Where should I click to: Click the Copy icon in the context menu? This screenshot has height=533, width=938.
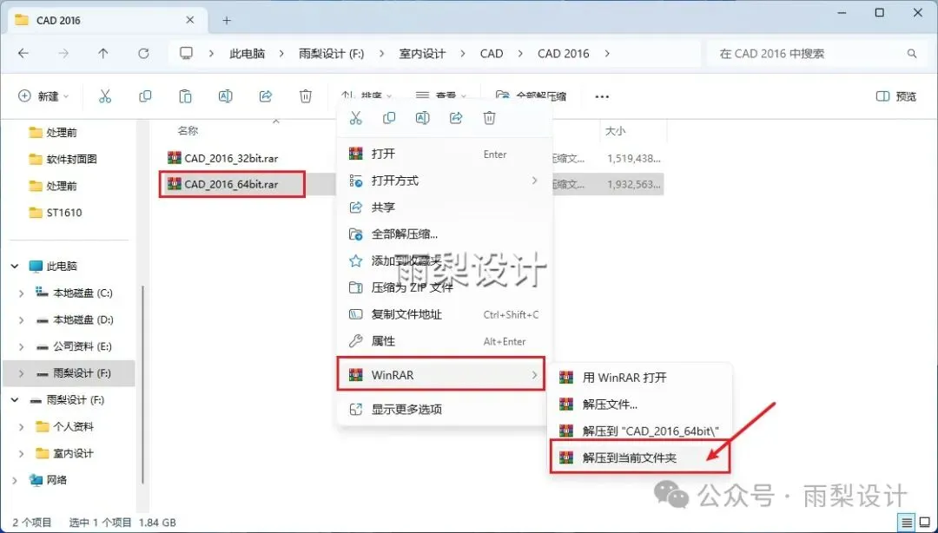pos(389,118)
